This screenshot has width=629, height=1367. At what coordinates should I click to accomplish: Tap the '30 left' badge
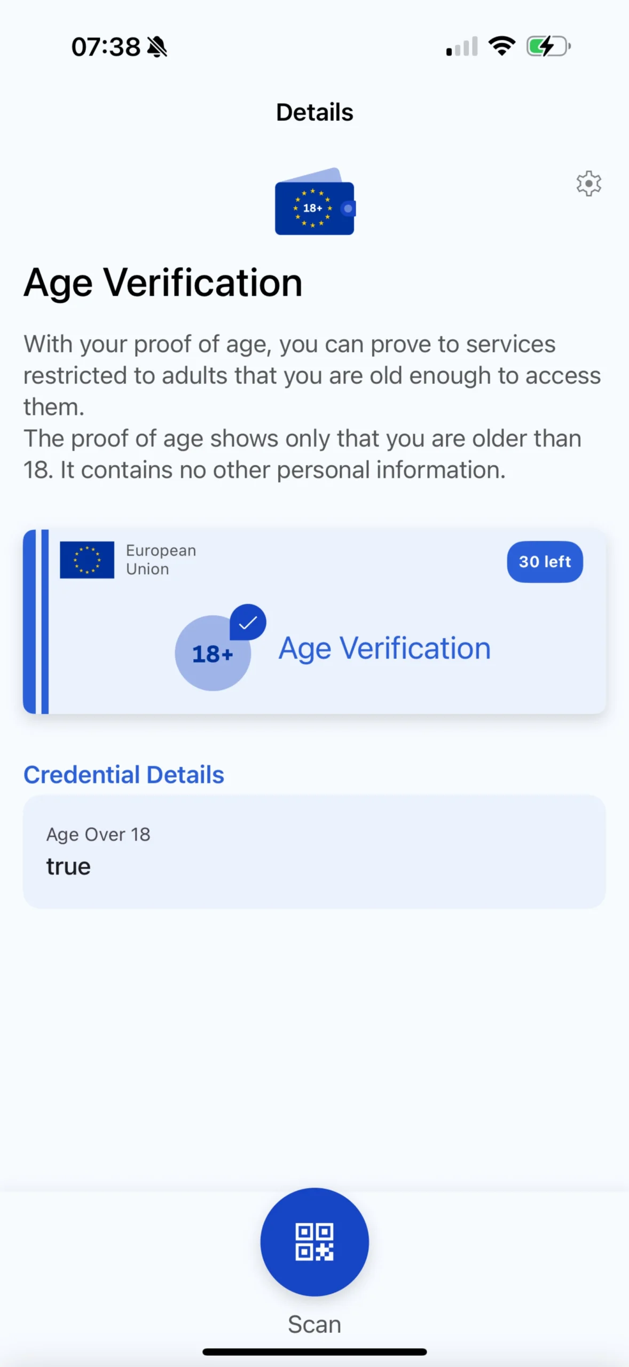[545, 562]
